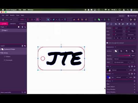Open Effects settings gear icon
The width and height of the screenshot is (138, 103).
coord(135,81)
